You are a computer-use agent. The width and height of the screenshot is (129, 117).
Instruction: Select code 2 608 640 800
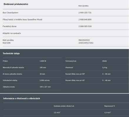tap(85, 20)
